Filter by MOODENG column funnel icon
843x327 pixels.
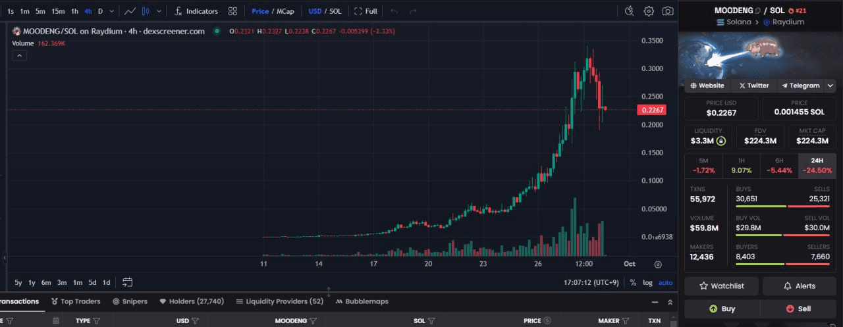click(313, 321)
